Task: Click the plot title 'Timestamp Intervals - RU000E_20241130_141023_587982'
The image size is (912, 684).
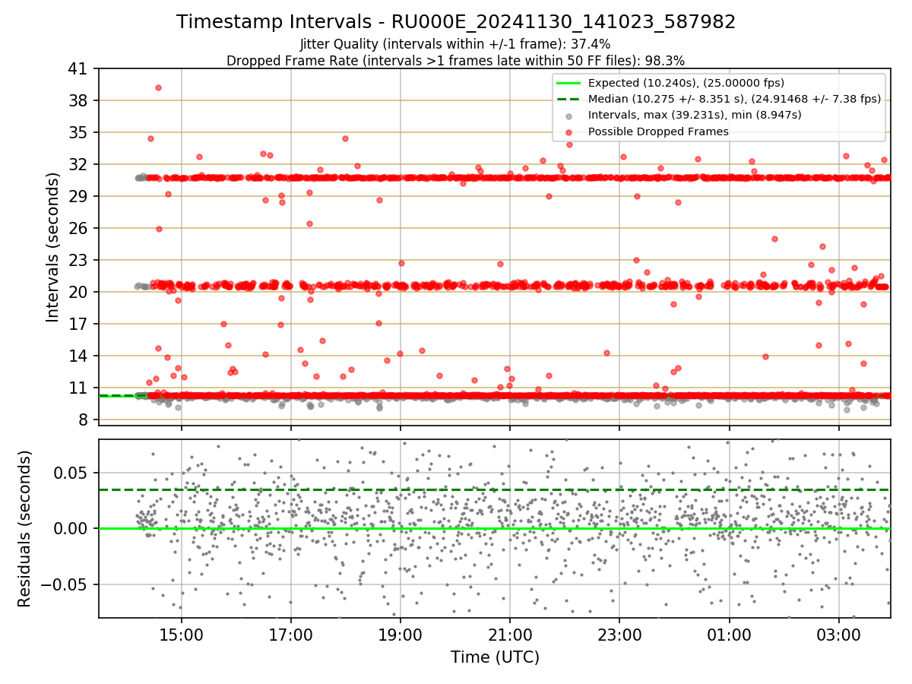Action: point(456,22)
